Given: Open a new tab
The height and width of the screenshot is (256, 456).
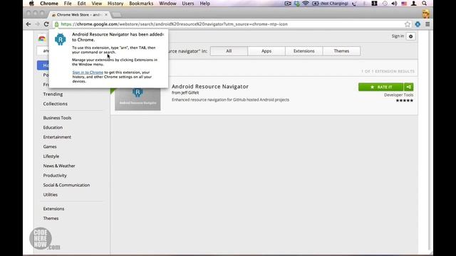Looking at the screenshot, I should pyautogui.click(x=116, y=14).
